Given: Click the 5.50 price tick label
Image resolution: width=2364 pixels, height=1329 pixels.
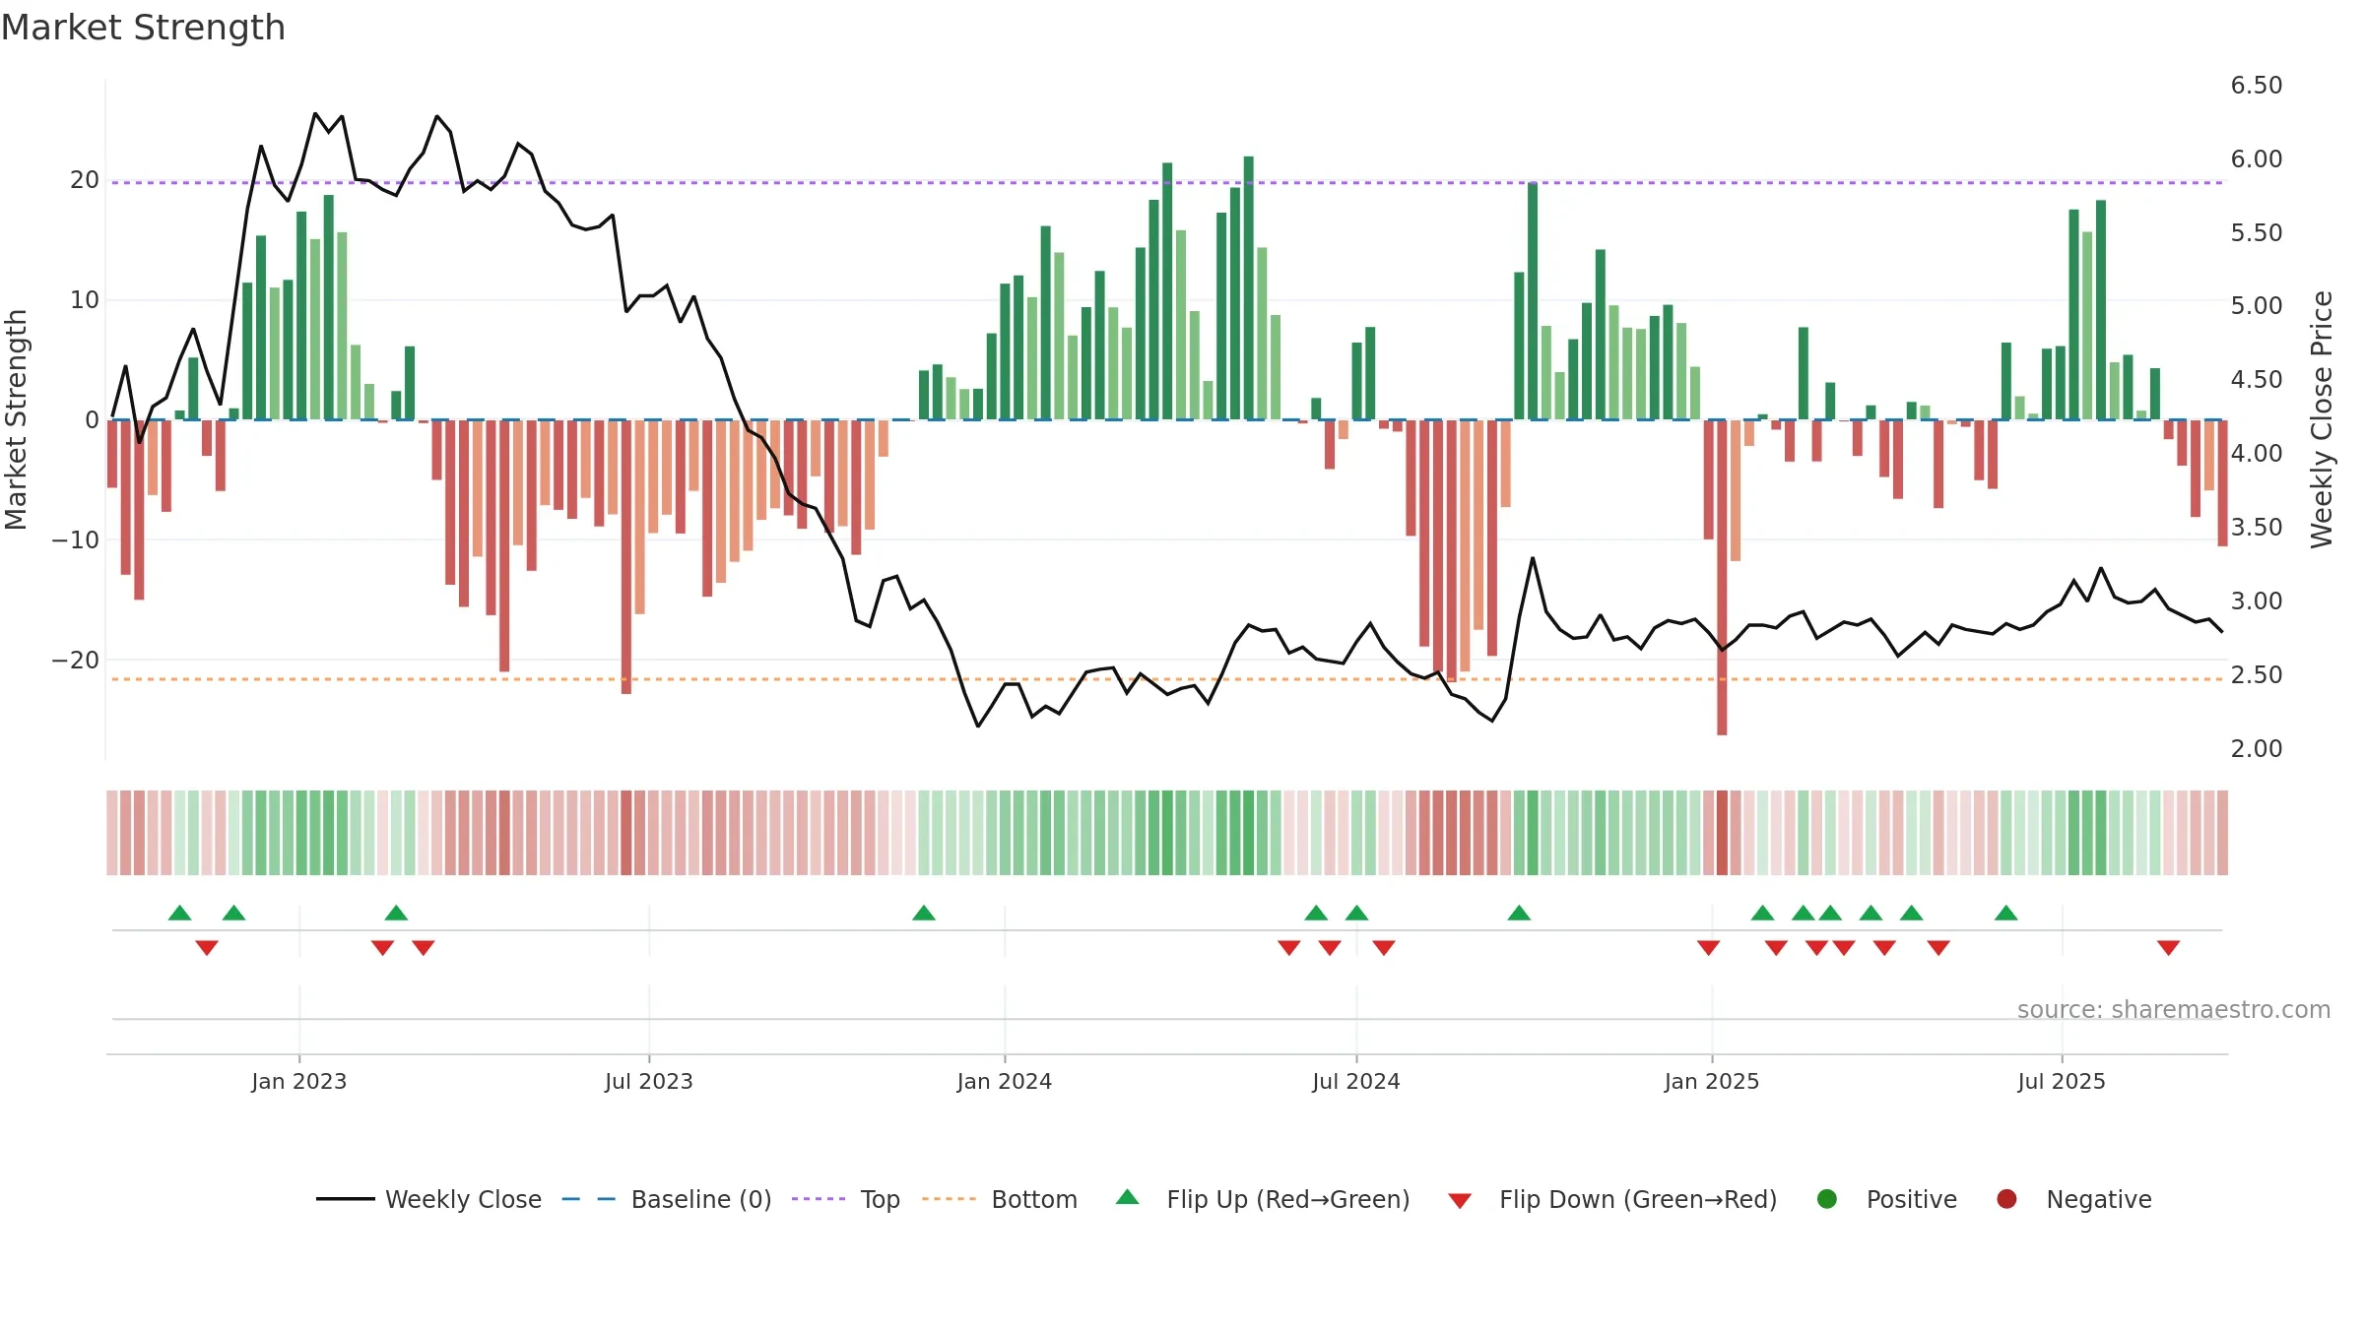Looking at the screenshot, I should click(2257, 232).
